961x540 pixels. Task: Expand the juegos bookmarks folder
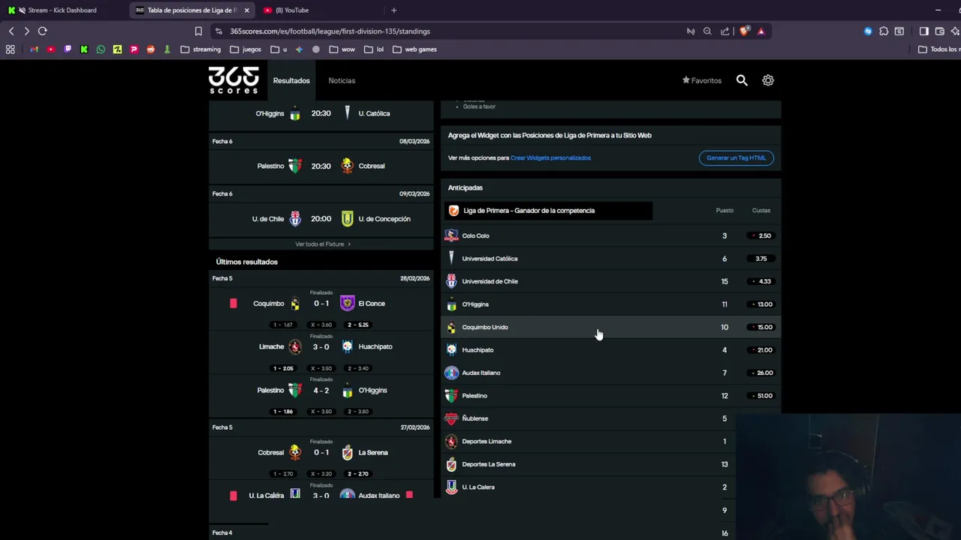tap(246, 49)
